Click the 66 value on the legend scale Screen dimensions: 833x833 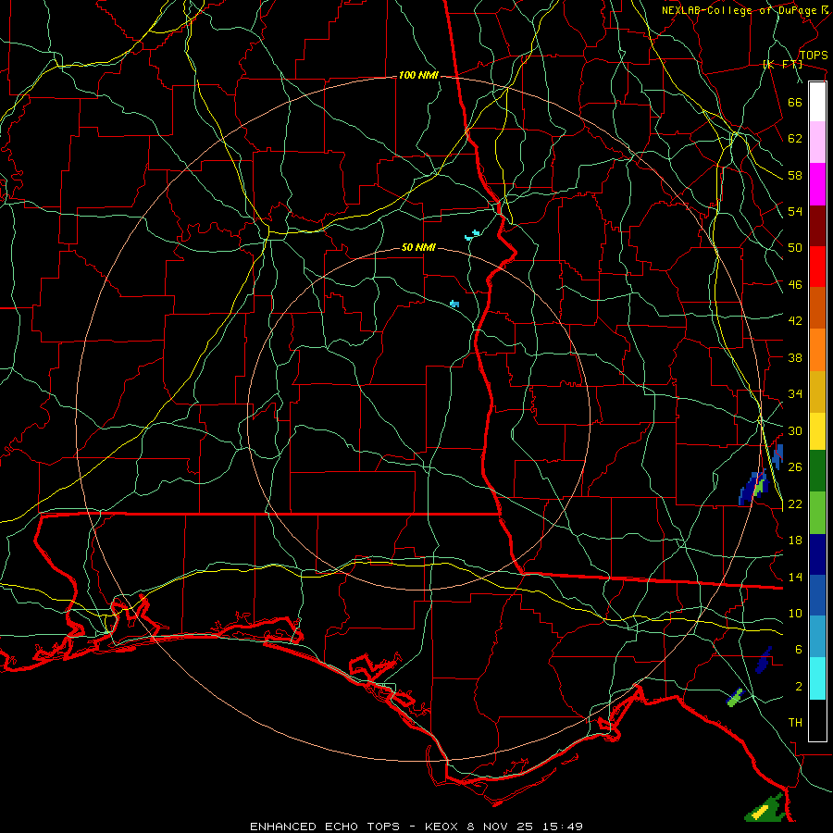click(795, 102)
